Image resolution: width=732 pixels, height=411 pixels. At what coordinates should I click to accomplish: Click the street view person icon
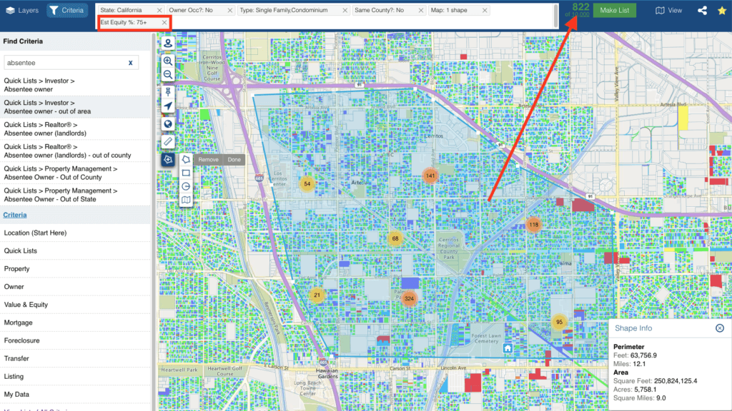click(x=167, y=43)
